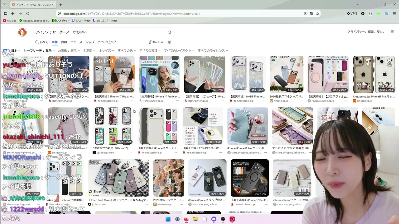Open the すべての色 color filter

(127, 51)
